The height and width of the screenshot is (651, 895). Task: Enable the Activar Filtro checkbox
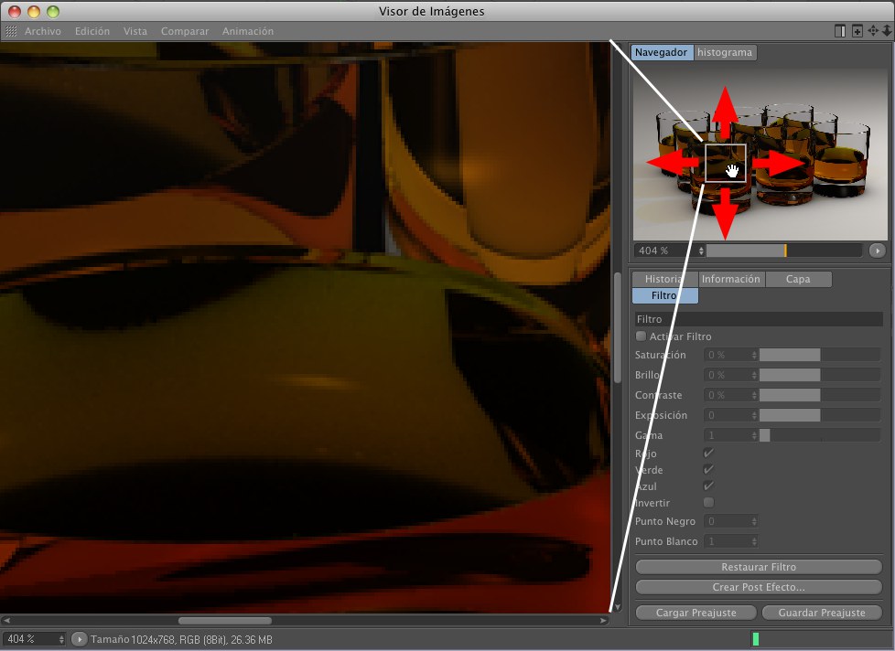coord(641,336)
